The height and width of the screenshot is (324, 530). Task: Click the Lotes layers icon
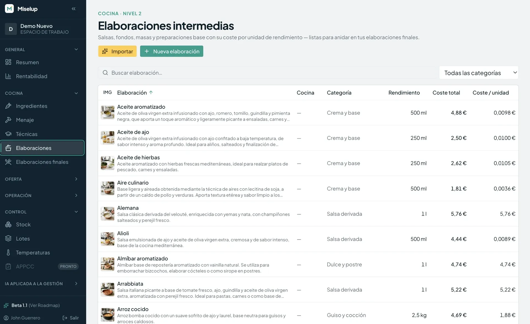click(x=8, y=238)
